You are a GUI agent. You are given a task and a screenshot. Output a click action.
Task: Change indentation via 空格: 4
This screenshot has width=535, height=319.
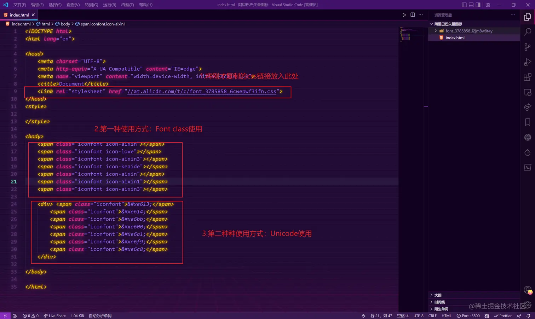coord(403,315)
